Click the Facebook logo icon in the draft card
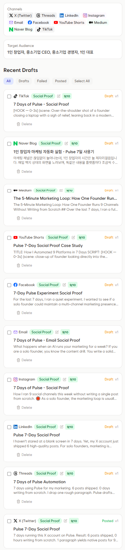This screenshot has height=550, width=125. pos(15,285)
